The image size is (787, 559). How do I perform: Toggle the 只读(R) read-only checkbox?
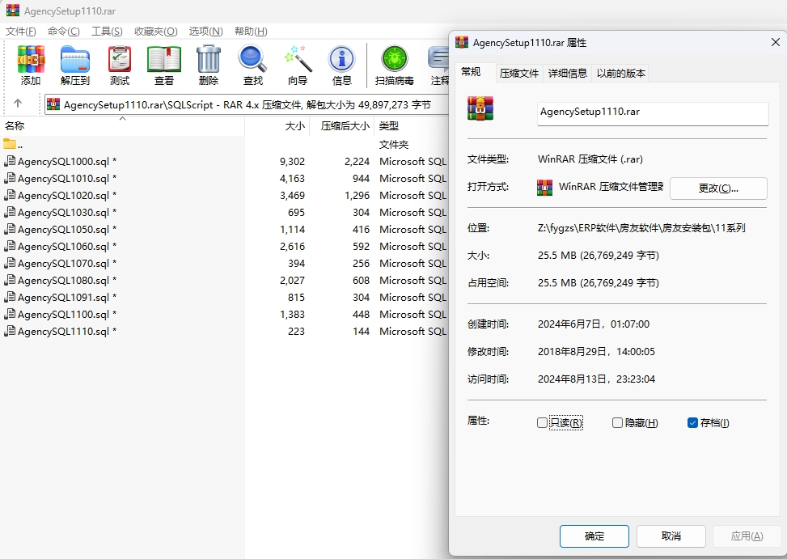542,422
